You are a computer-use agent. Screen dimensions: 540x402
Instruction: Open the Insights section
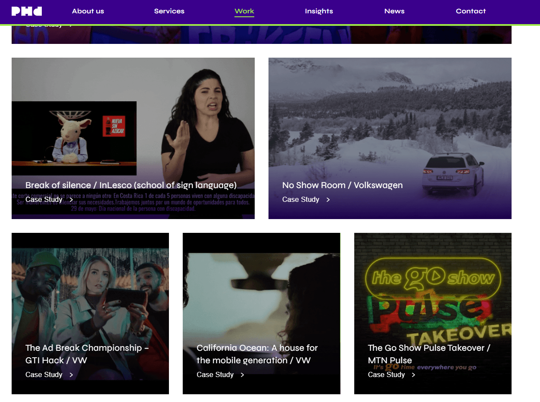[319, 11]
